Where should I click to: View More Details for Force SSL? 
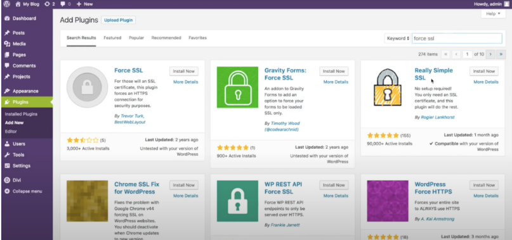click(x=185, y=82)
